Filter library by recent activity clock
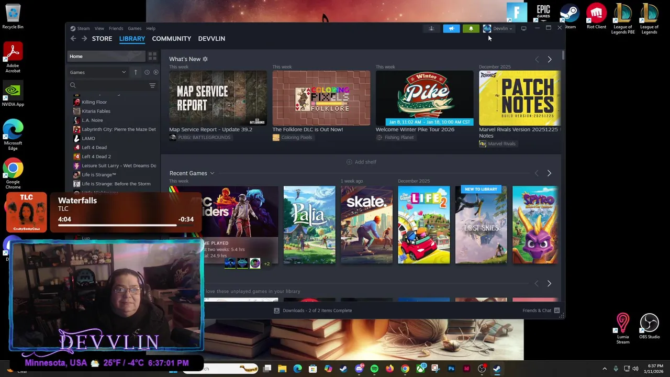This screenshot has width=670, height=377. (147, 72)
